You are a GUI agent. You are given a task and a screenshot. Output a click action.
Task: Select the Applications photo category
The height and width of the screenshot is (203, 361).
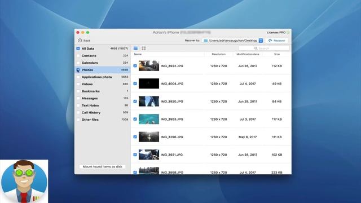[96, 77]
